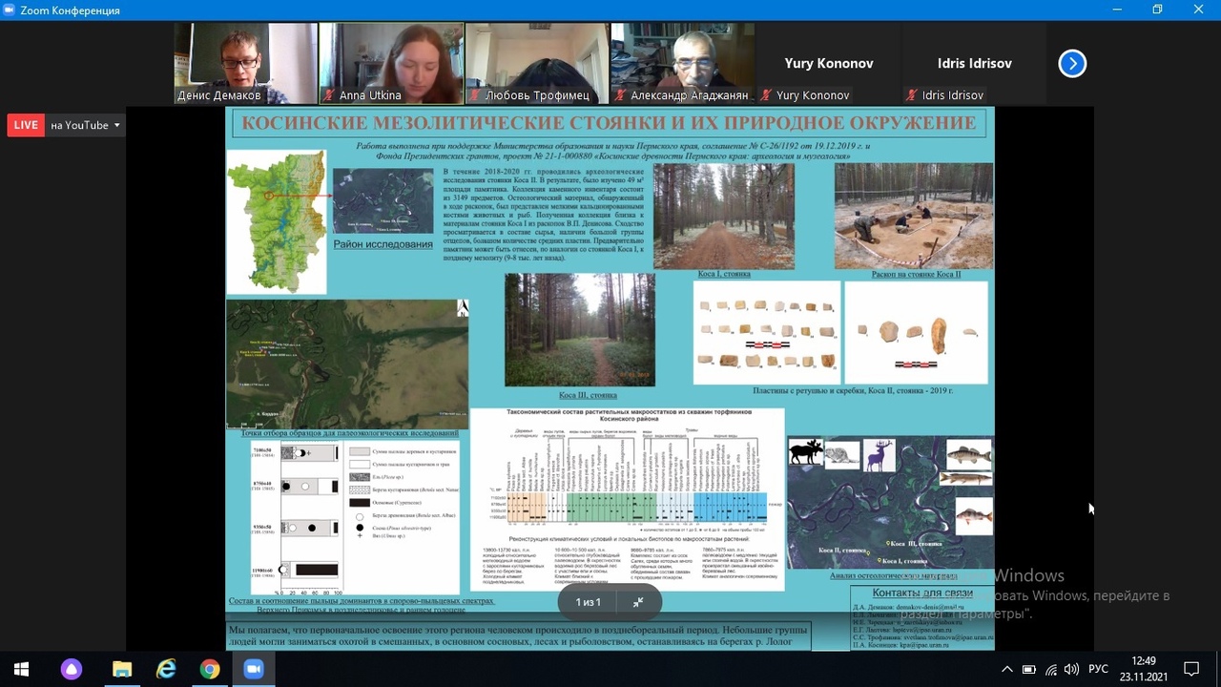Open the LIVE on YouTube dropdown
This screenshot has width=1221, height=687.
point(86,125)
